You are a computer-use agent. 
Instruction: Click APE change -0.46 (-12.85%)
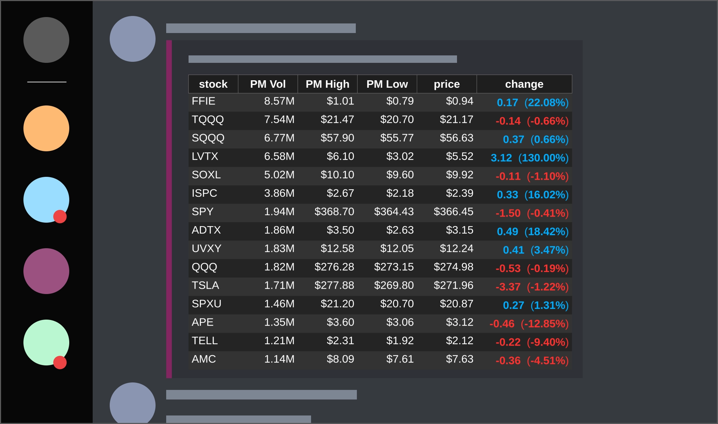point(529,324)
